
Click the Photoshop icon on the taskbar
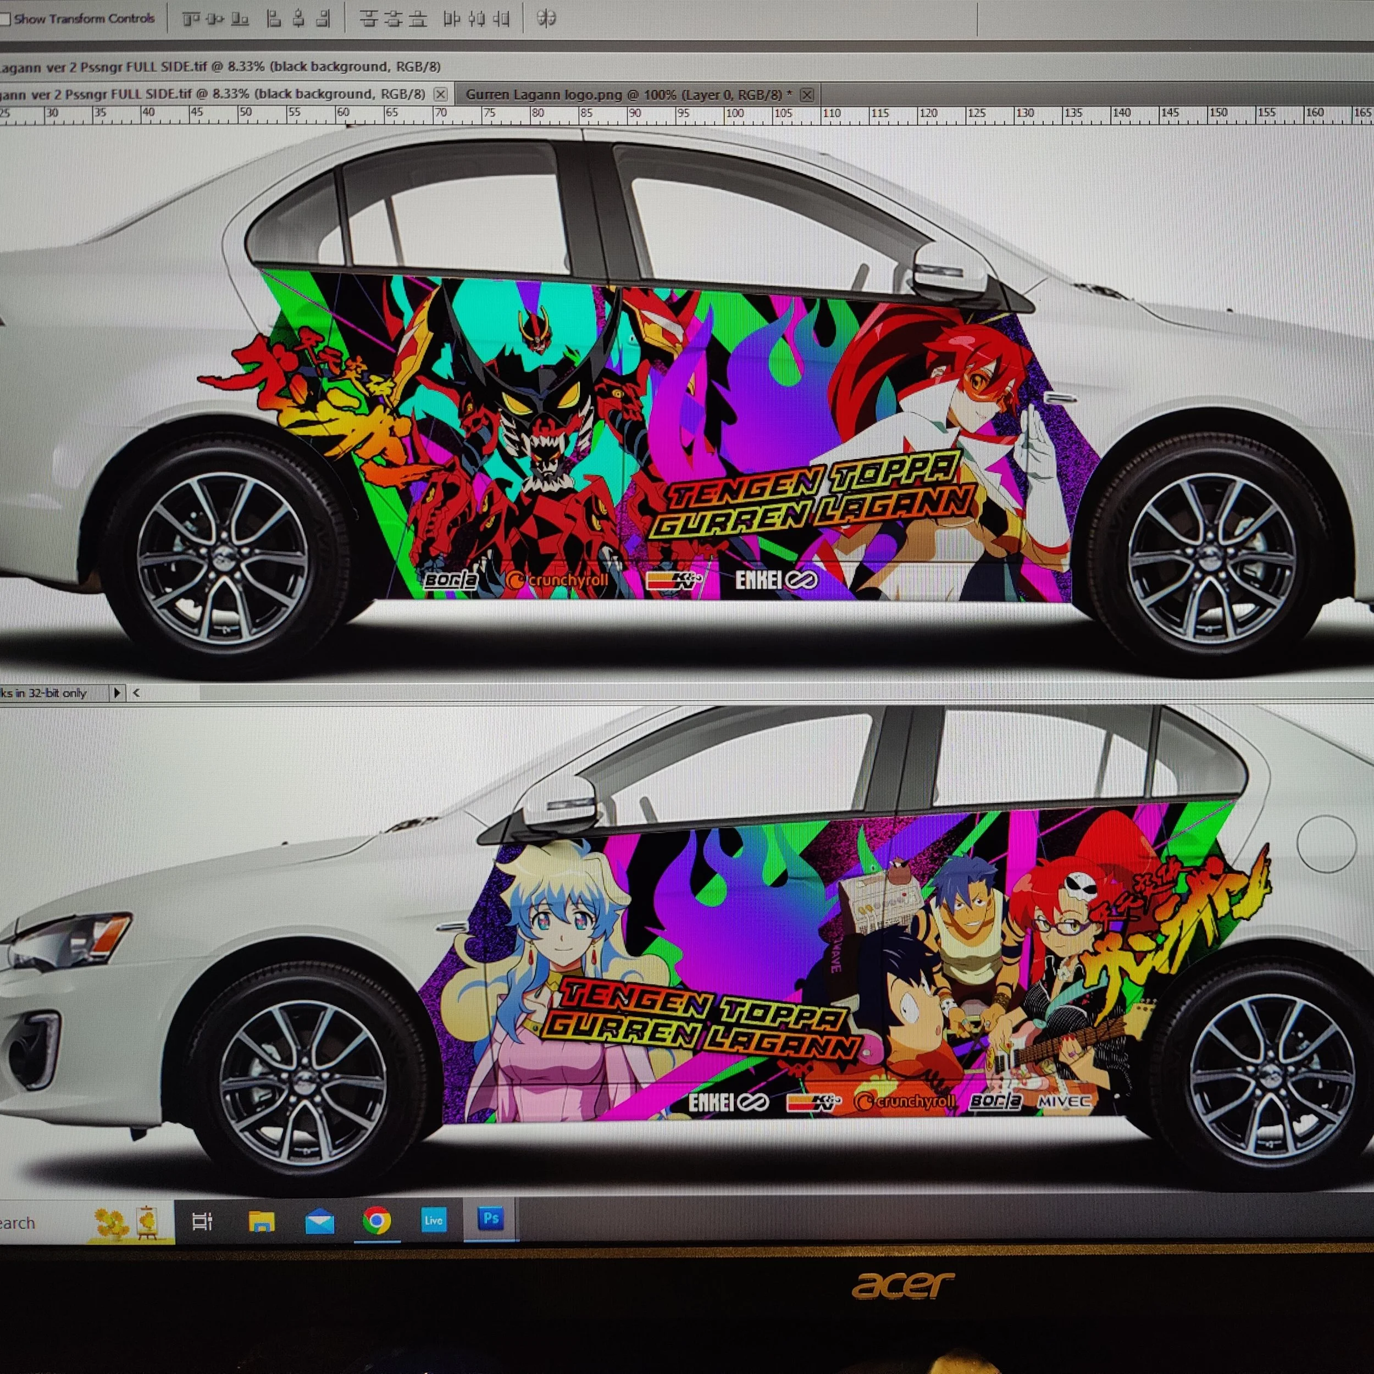pyautogui.click(x=491, y=1219)
